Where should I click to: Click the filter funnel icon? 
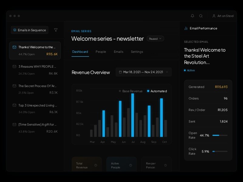(x=56, y=30)
